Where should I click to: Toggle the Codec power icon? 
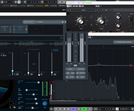click(x=67, y=77)
